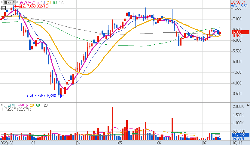
Task: Click the 04 month axis label
Action: tap(78, 143)
